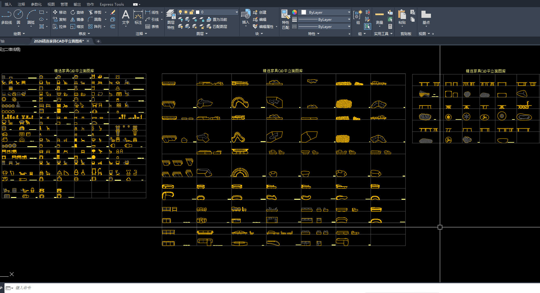Click the Match Properties (特性匹配) icon
Screen dimensions: 540x293
coord(285,17)
